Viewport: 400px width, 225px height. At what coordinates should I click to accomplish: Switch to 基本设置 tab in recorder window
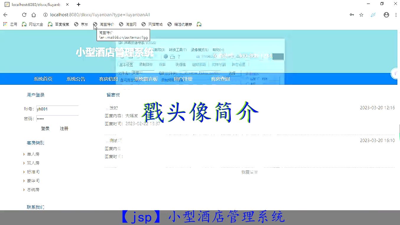tap(126, 64)
